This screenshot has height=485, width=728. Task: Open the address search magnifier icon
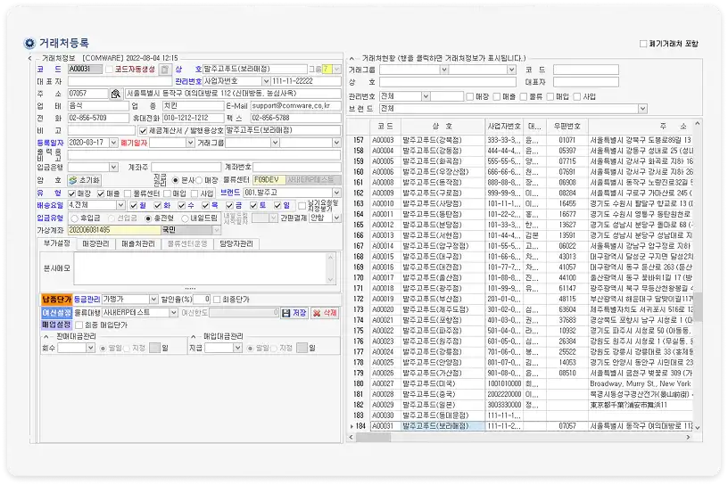116,94
